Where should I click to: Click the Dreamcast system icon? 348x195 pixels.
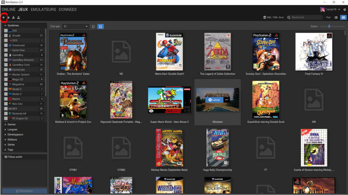[x=10, y=45]
